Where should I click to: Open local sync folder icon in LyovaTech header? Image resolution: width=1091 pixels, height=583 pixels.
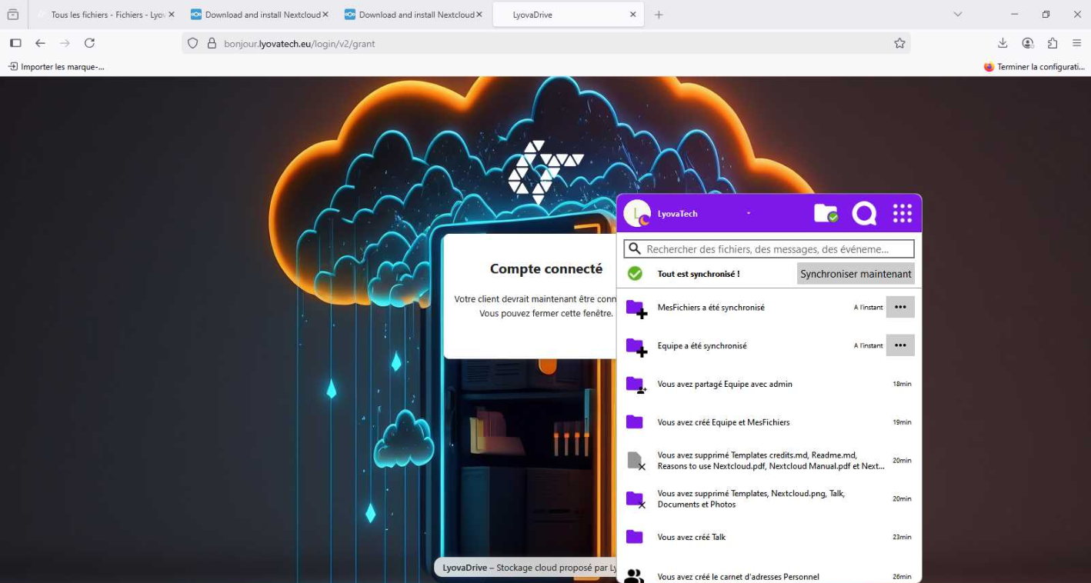826,213
